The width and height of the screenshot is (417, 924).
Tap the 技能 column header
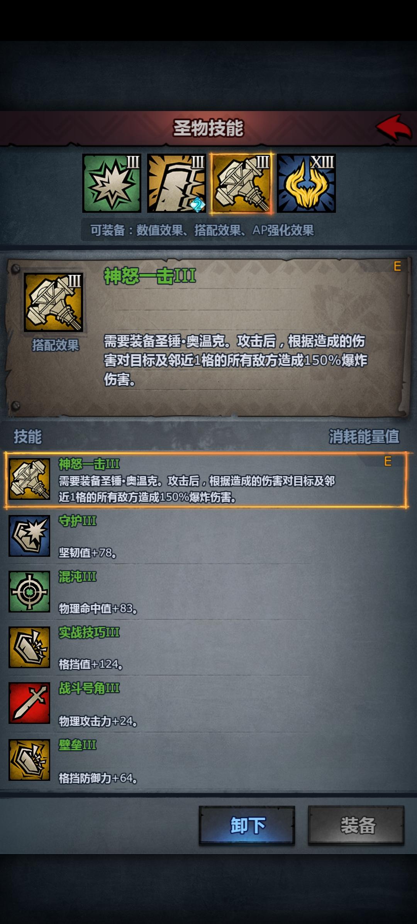tap(27, 437)
